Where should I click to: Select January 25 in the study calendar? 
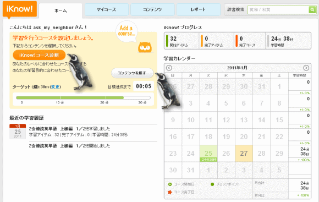click(x=208, y=154)
